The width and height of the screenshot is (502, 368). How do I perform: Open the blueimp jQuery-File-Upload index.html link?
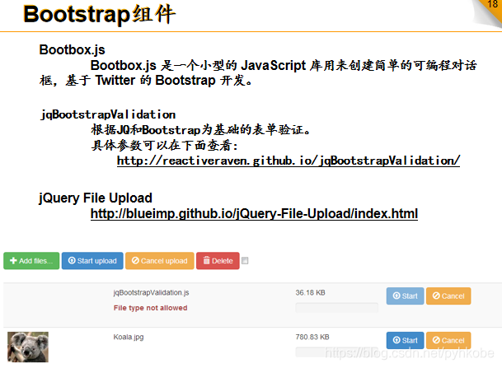(254, 213)
